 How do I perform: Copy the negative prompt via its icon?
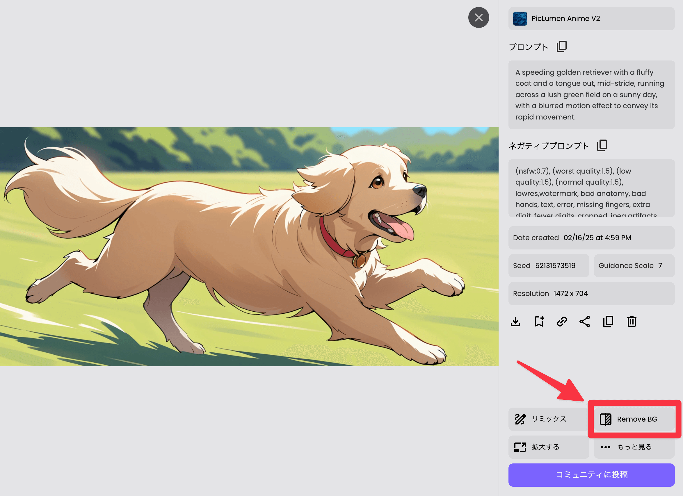602,145
